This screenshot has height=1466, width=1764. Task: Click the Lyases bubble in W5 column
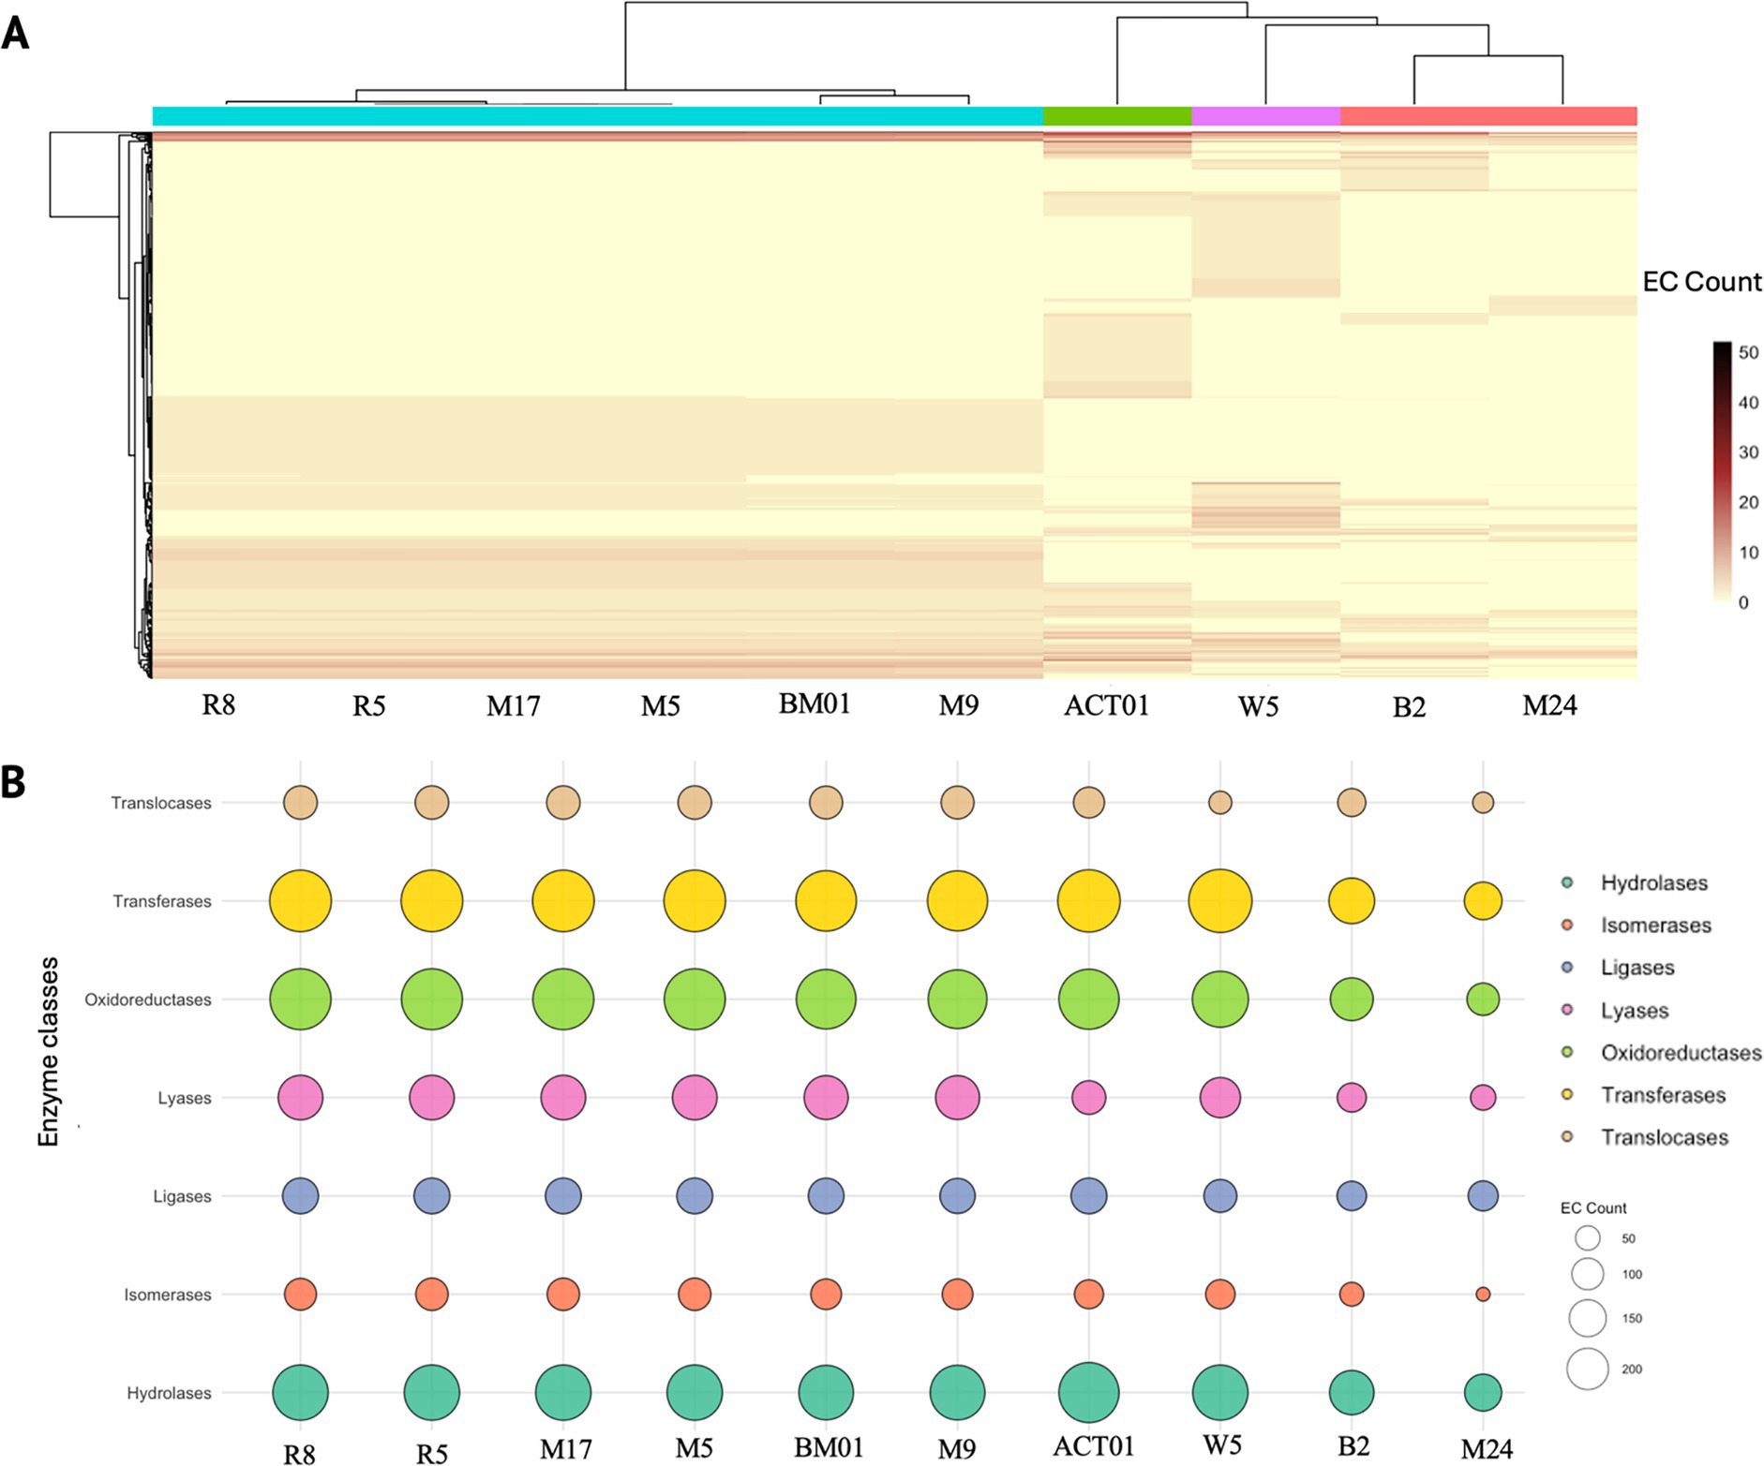tap(1219, 1098)
